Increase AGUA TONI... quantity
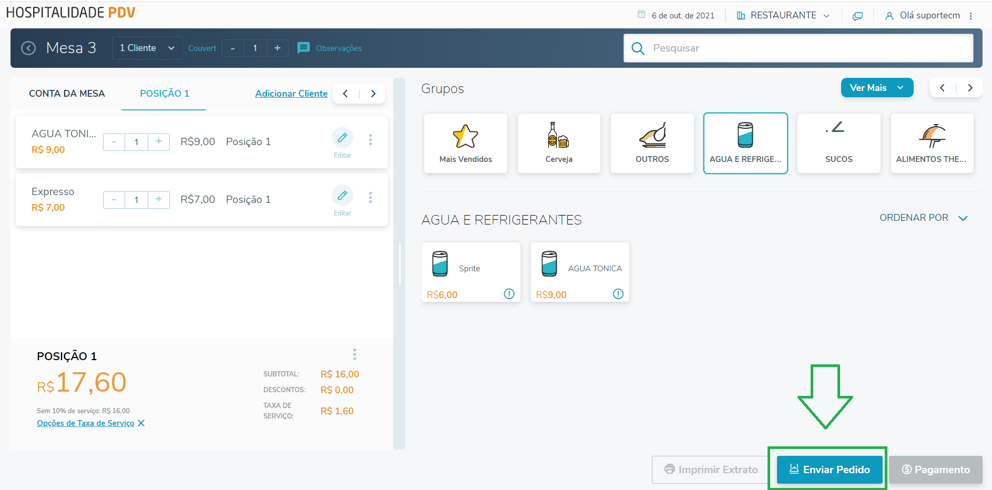Viewport: 992px width, 490px height. 159,142
